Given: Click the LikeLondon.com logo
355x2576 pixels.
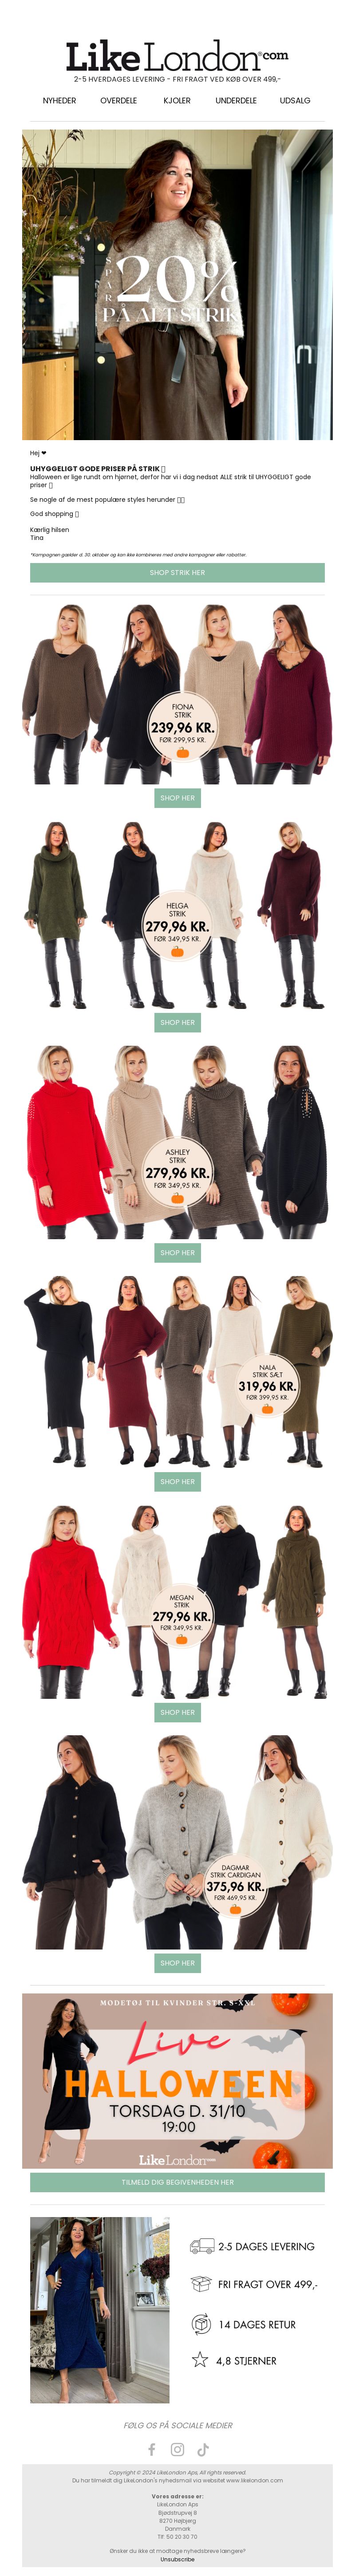Looking at the screenshot, I should pos(177,56).
